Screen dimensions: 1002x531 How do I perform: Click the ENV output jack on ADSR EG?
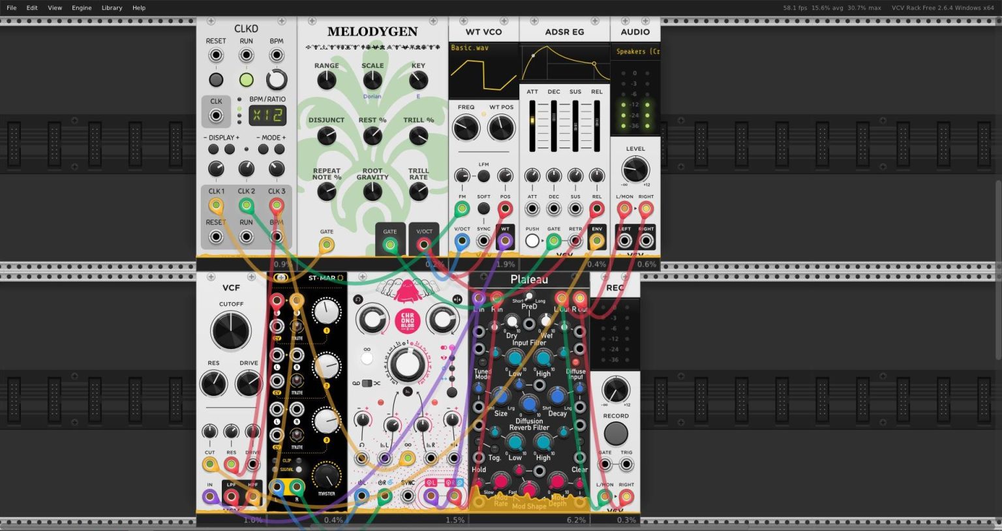pos(596,241)
